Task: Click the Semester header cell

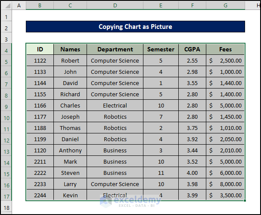Action: (161, 49)
